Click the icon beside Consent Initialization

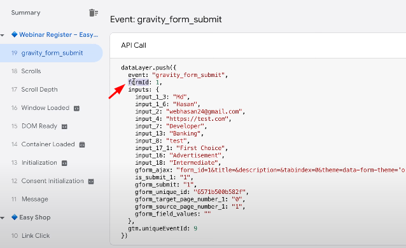pos(91,181)
